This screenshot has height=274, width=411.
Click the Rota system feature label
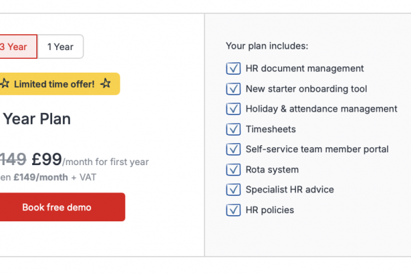click(272, 170)
